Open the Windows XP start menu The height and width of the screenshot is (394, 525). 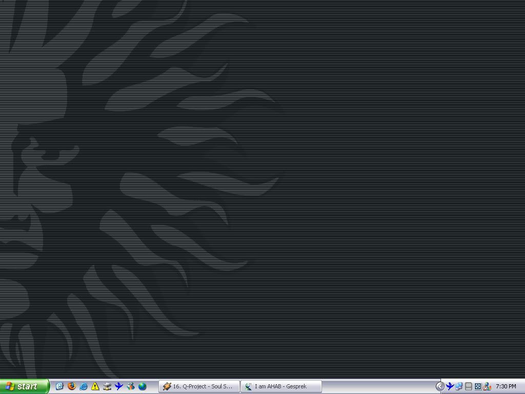(x=24, y=386)
